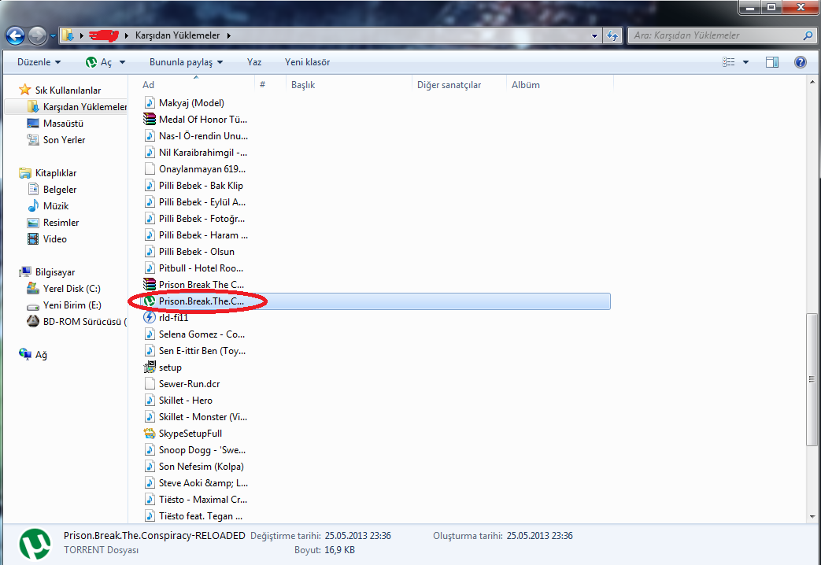Open Masaüstü in the sidebar
821x565 pixels.
pos(55,124)
